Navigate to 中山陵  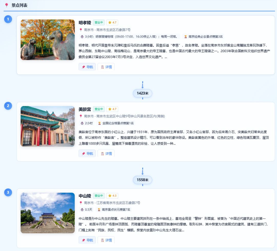pyautogui.click(x=87, y=240)
